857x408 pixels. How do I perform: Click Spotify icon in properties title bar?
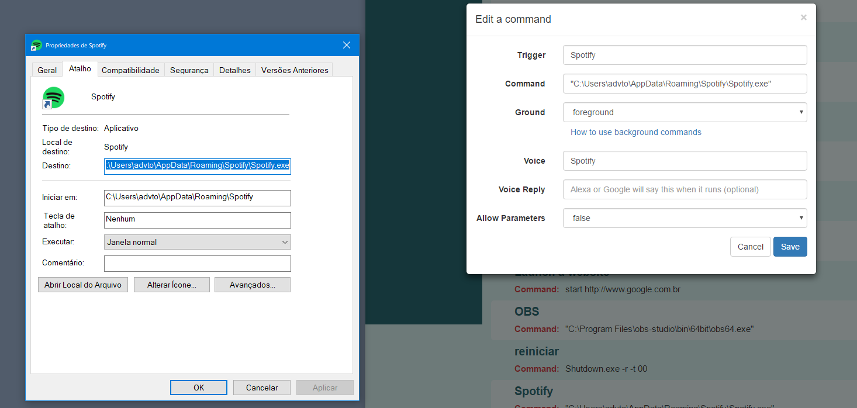pos(36,45)
